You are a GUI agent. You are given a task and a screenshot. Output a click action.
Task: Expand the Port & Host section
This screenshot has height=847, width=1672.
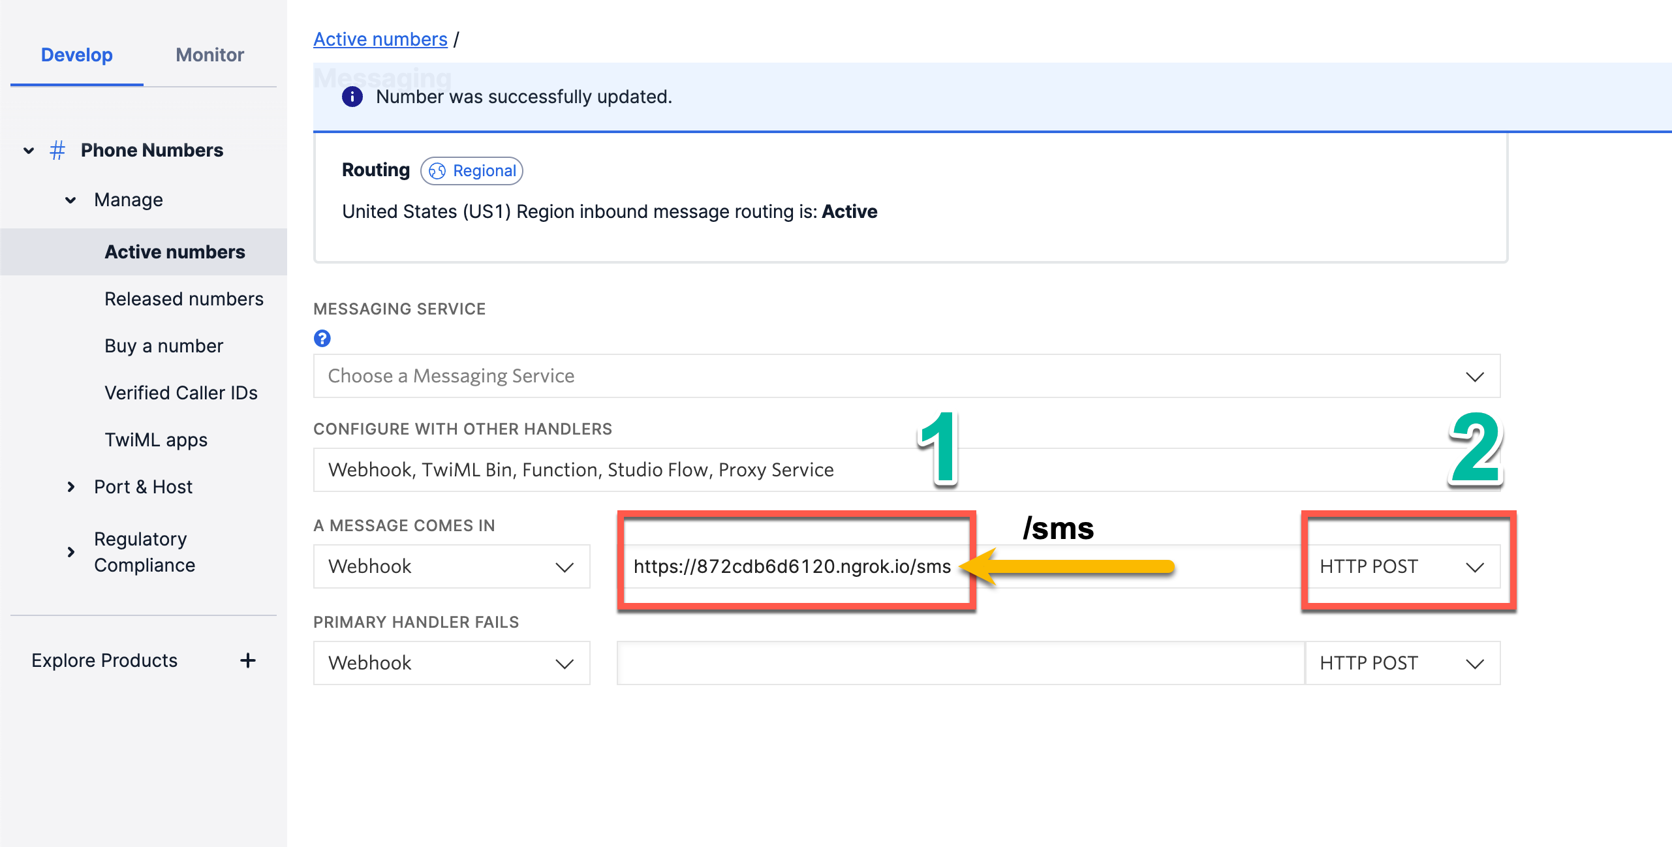point(70,486)
